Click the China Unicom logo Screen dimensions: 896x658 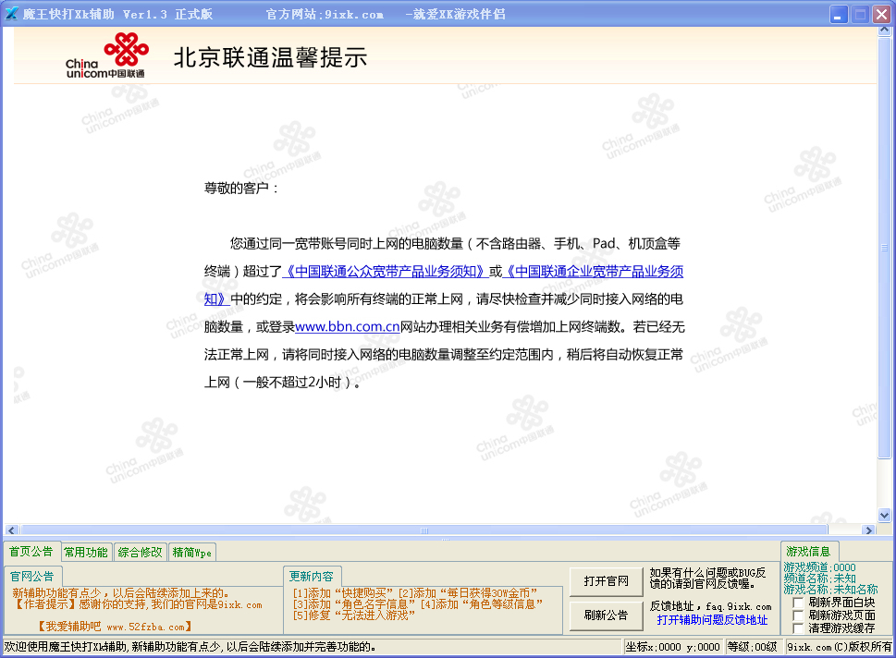click(106, 55)
